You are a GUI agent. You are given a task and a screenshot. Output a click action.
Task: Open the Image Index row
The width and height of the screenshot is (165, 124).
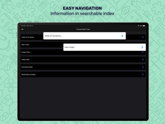pos(83,52)
